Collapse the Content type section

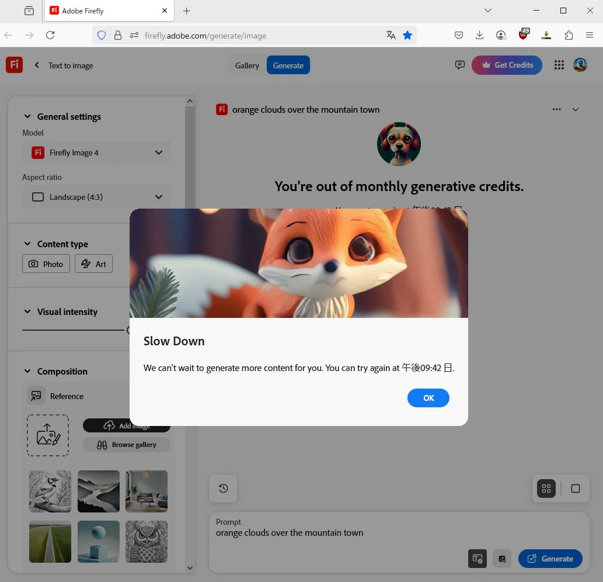[x=27, y=244]
